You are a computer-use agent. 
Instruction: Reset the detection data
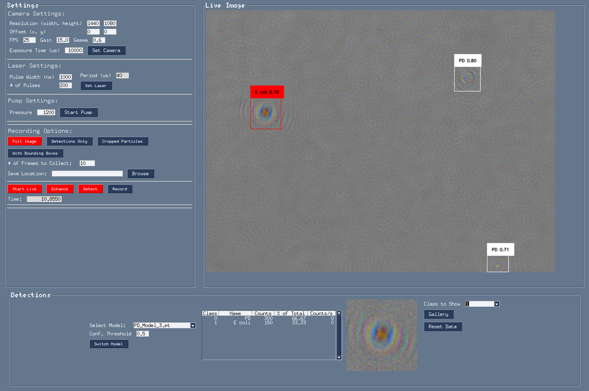[442, 327]
